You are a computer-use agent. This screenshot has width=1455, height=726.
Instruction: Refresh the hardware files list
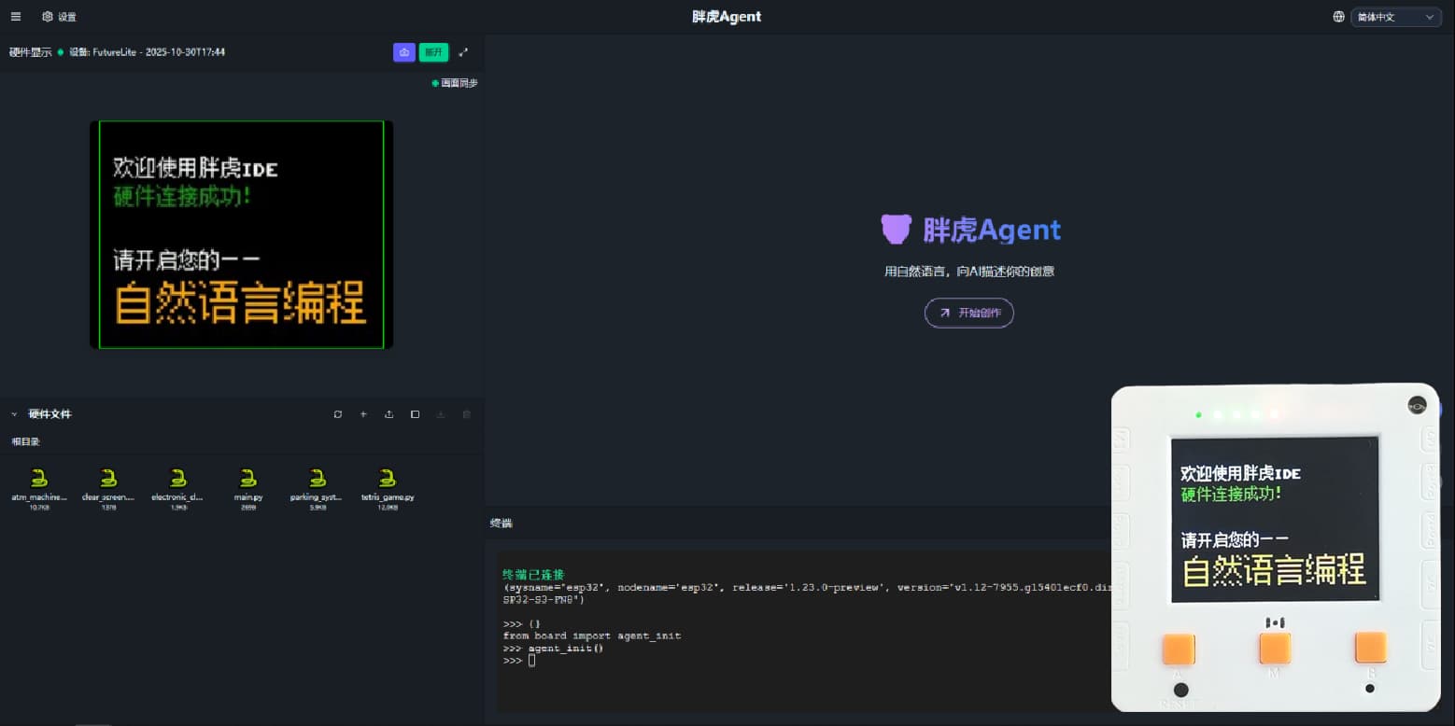click(x=338, y=414)
